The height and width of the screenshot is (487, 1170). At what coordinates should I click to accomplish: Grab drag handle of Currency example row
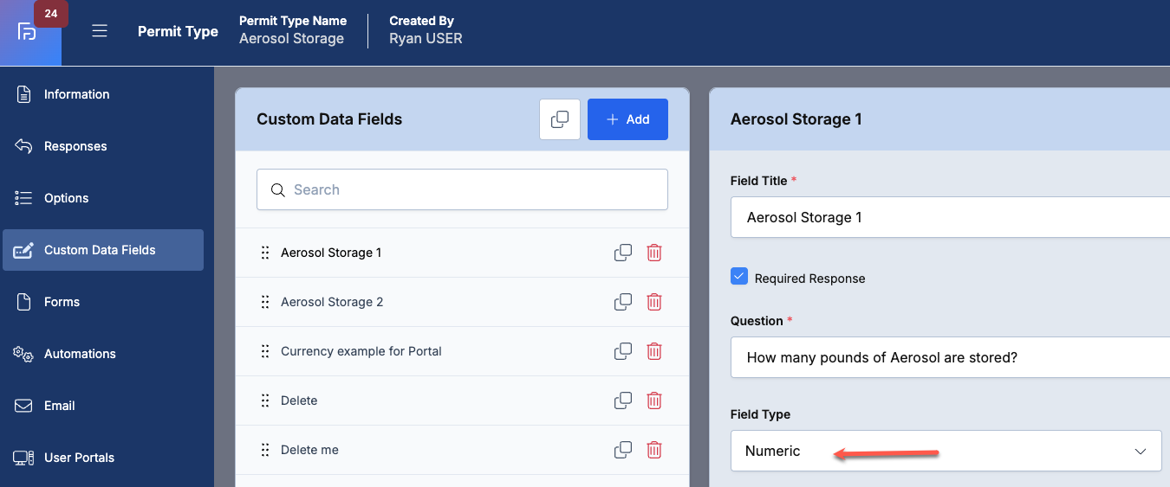(265, 351)
